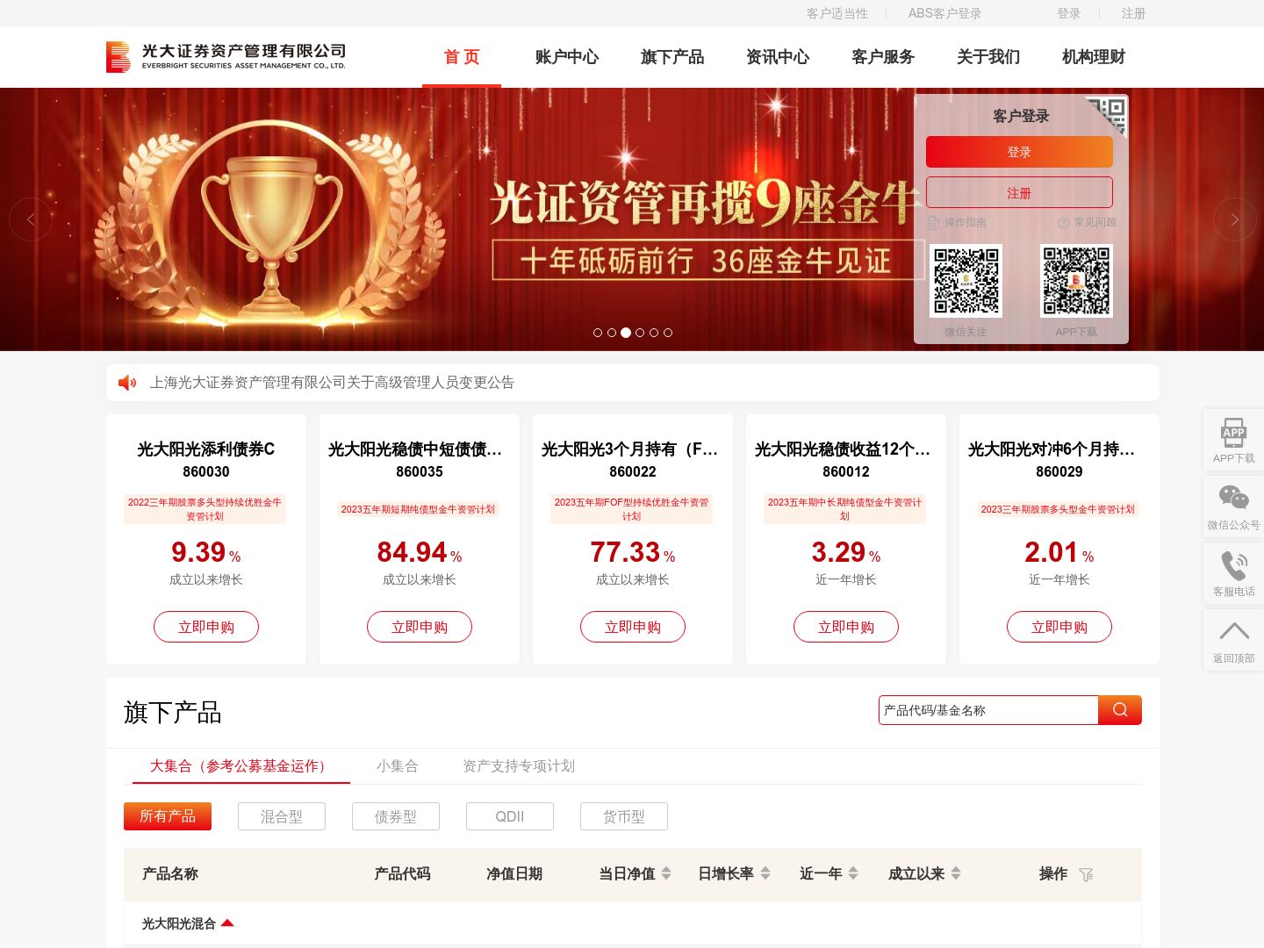This screenshot has width=1264, height=948.
Task: Select the first banner carousel dot
Action: tap(598, 333)
